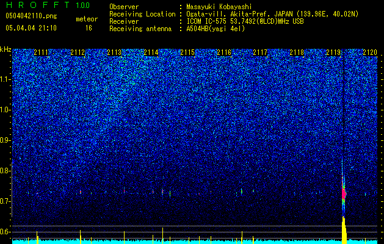
Task: Select observer name Masayuki Kobayashi
Action: 219,7
